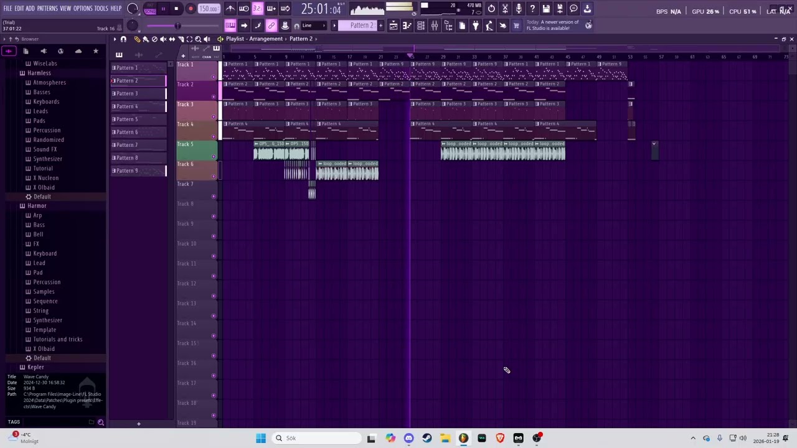The image size is (797, 448).
Task: Open the plugin picker plug icon
Action: coord(476,26)
